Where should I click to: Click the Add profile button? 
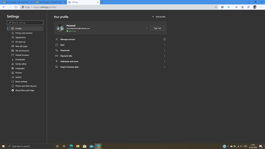click(x=159, y=17)
